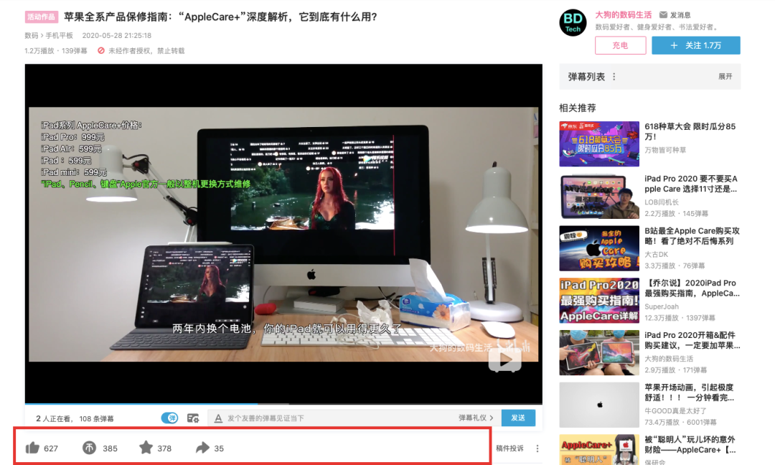The height and width of the screenshot is (465, 775).
Task: Open the B站最全Apple Care thumbnail
Action: (599, 248)
